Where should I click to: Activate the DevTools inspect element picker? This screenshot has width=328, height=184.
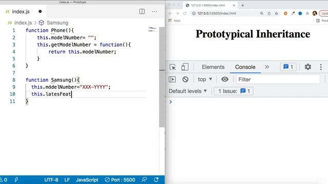[x=173, y=67]
